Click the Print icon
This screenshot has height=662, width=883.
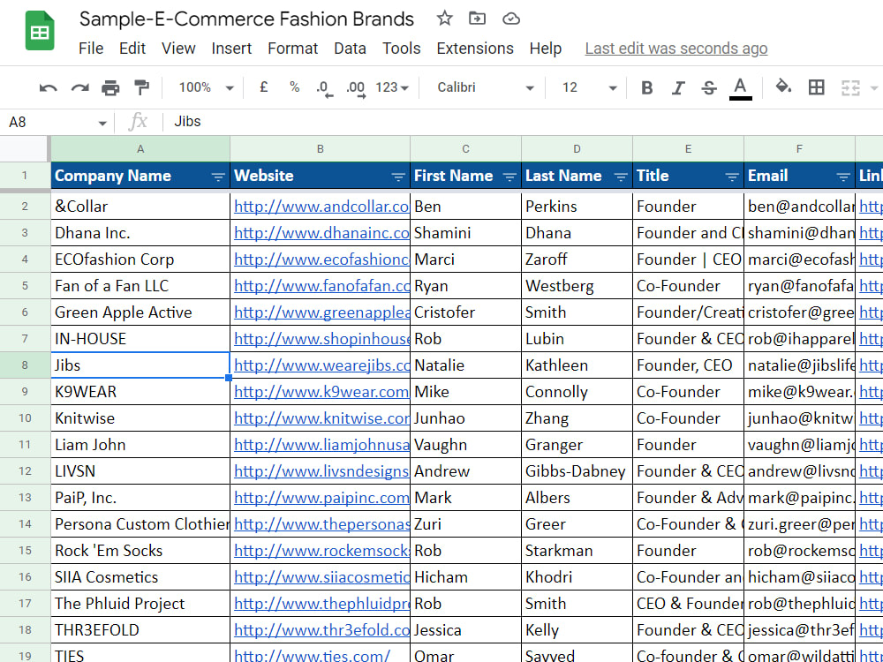click(x=110, y=87)
